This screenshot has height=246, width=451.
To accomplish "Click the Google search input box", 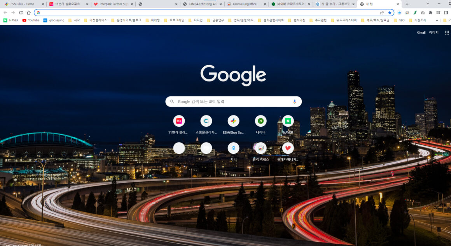I will (x=233, y=101).
